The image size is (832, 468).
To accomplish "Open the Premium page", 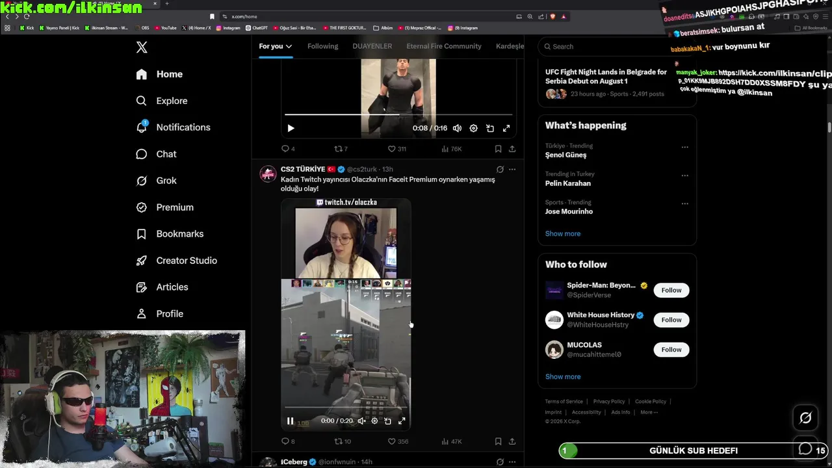I will click(164, 207).
